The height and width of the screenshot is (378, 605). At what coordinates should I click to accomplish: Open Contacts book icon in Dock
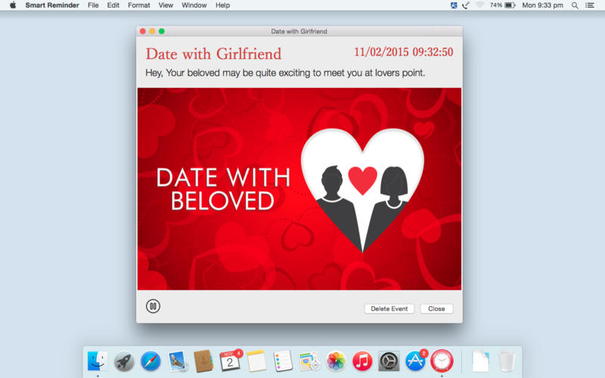(203, 361)
